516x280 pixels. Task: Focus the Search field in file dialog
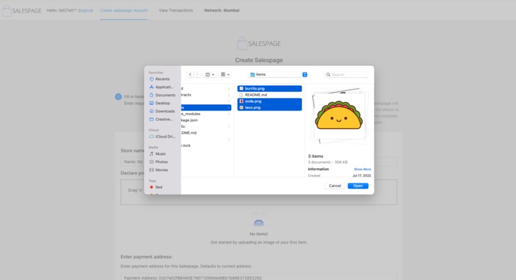pos(346,75)
